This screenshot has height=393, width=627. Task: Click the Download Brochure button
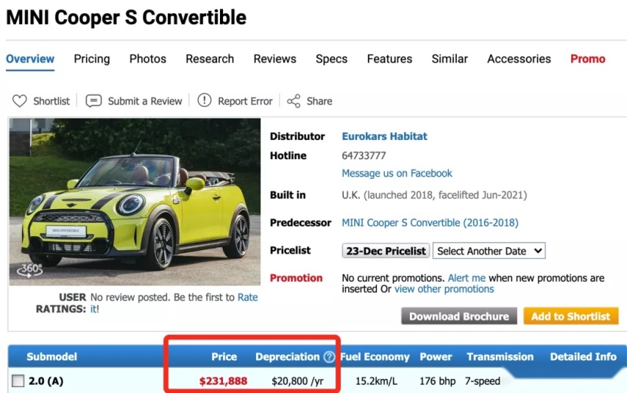click(459, 316)
